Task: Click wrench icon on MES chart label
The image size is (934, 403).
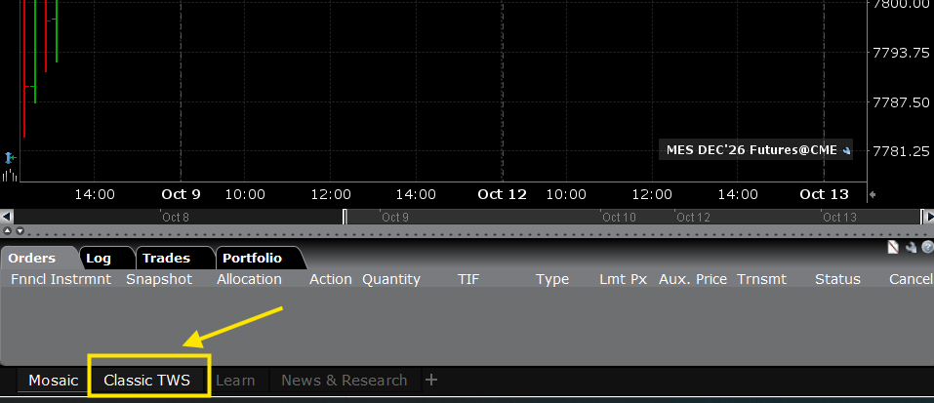Action: pyautogui.click(x=846, y=151)
